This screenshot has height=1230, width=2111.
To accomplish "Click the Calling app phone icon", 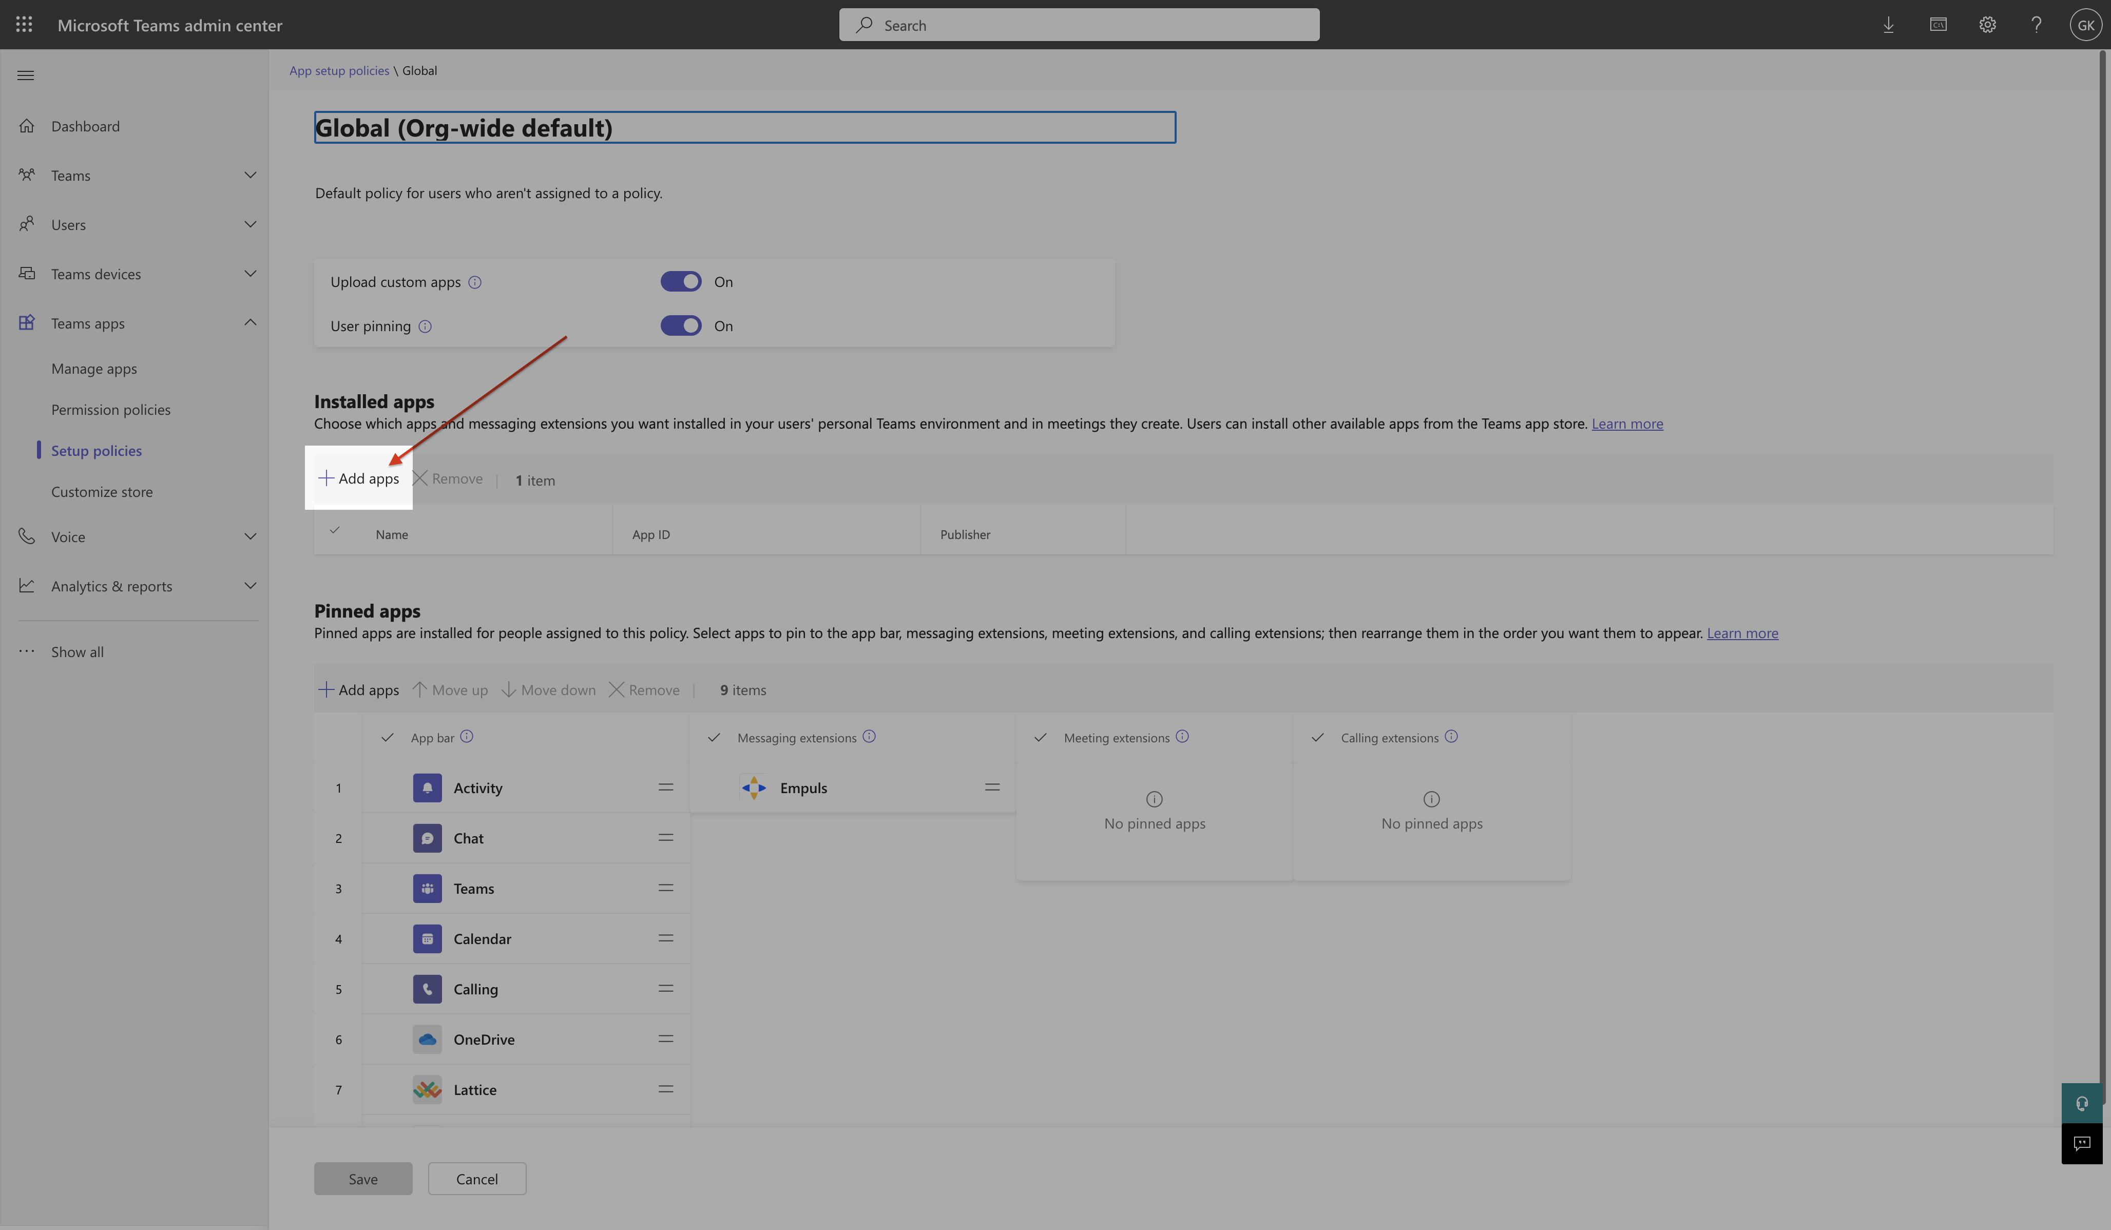I will pos(427,989).
